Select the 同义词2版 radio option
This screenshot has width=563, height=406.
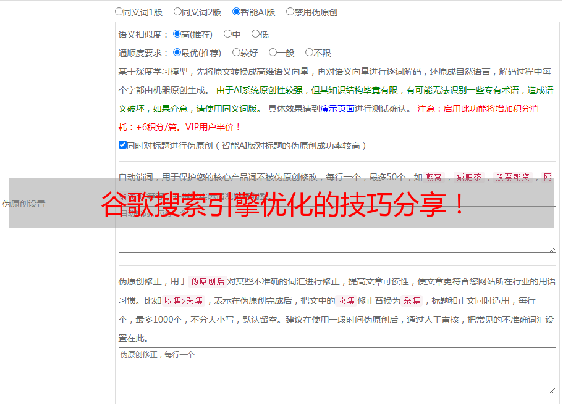(177, 12)
